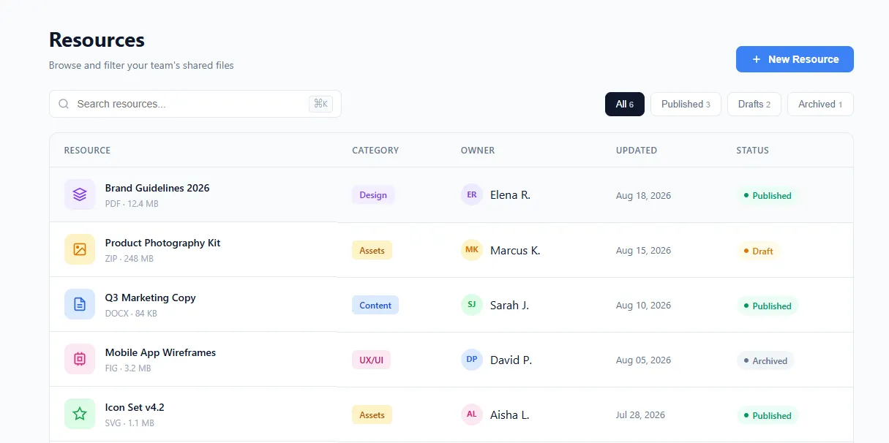Click the Aug 10, 2026 date
The height and width of the screenshot is (443, 889).
click(643, 305)
